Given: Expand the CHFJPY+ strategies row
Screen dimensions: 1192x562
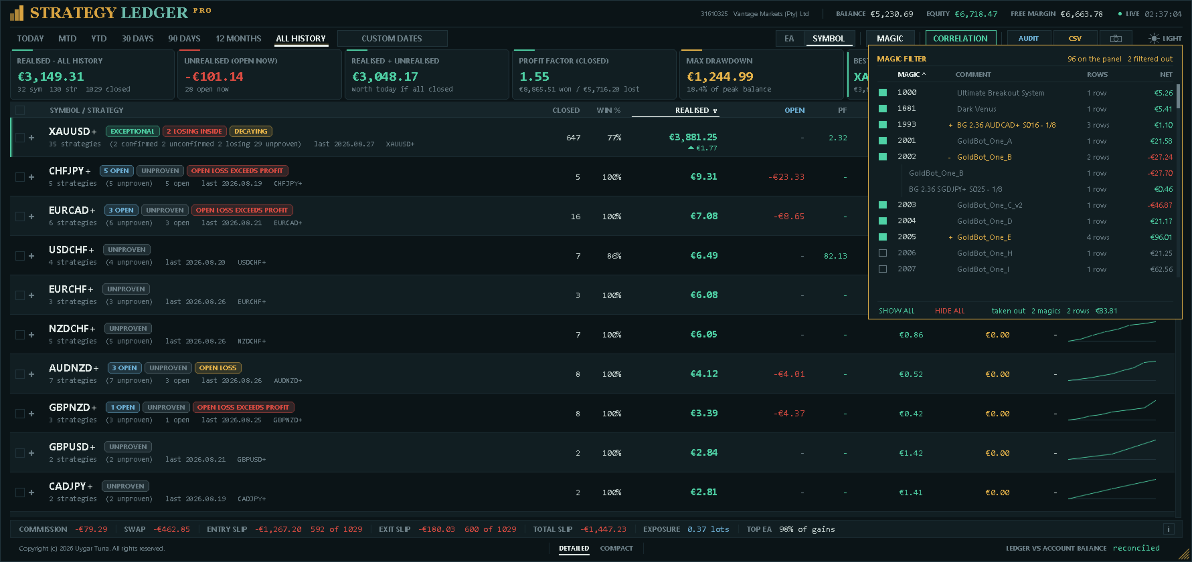Looking at the screenshot, I should point(31,177).
